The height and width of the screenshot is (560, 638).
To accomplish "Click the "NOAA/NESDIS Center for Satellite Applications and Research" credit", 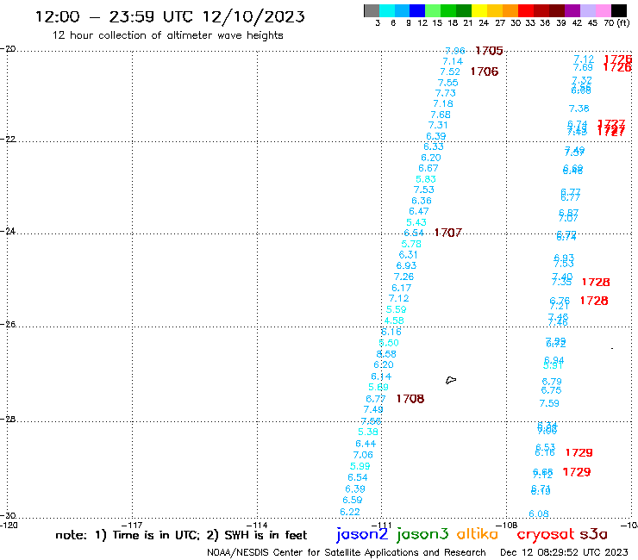I will 347,552.
